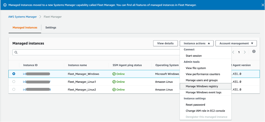The width and height of the screenshot is (265, 122).
Task: Go to previous page arrow
Action: tap(233, 52)
